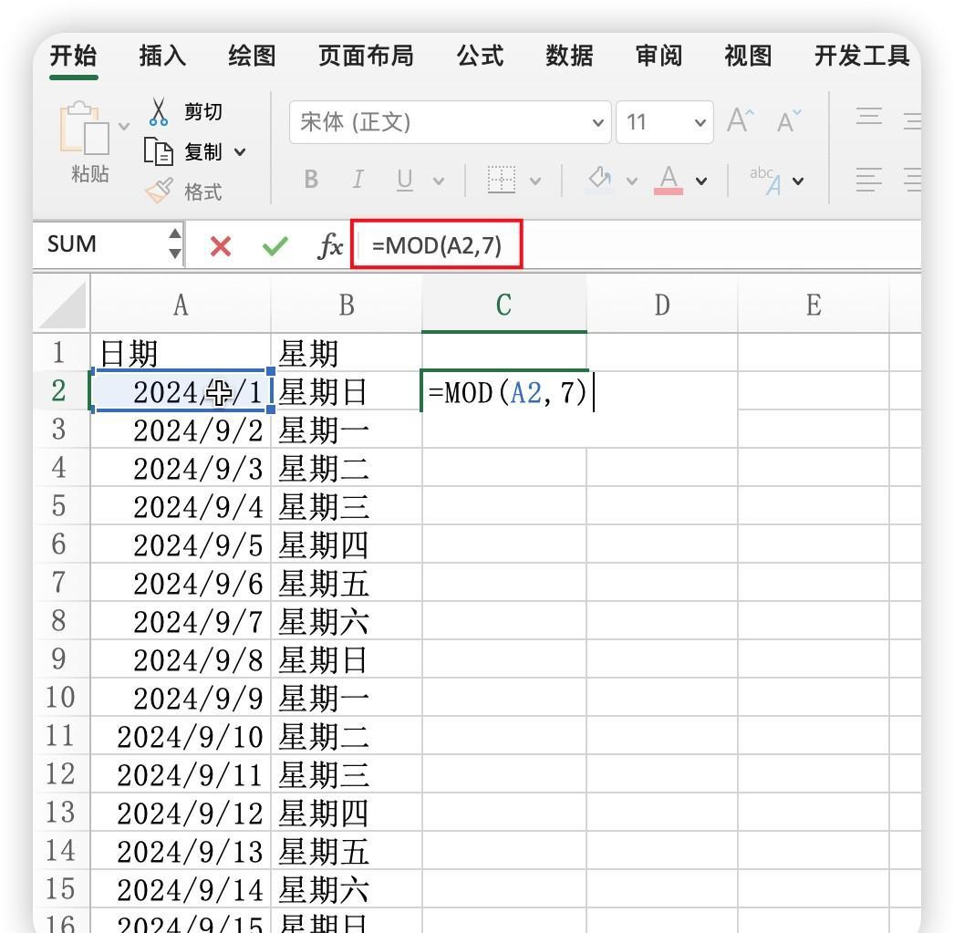Image resolution: width=954 pixels, height=933 pixels.
Task: Expand the phonetic guide dropdown arrow
Action: click(798, 181)
